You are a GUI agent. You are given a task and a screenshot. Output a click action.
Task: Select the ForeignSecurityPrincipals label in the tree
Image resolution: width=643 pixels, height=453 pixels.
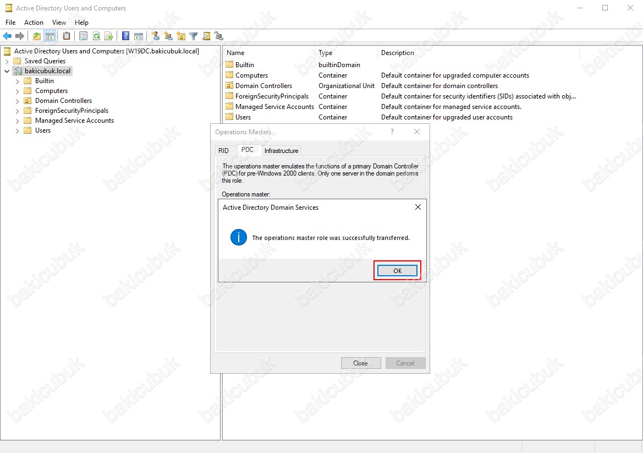point(72,111)
